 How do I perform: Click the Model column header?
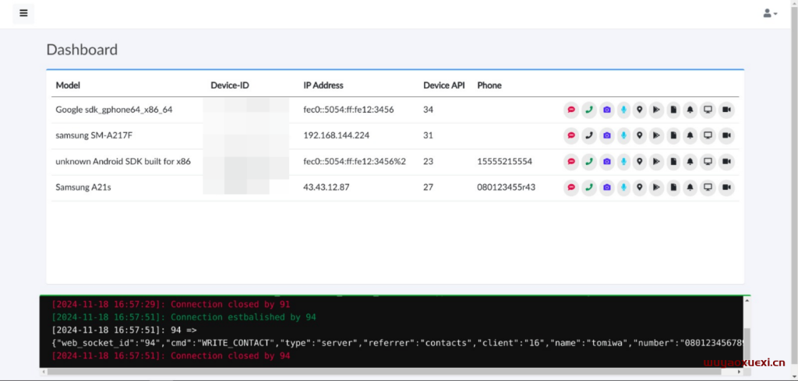(68, 86)
